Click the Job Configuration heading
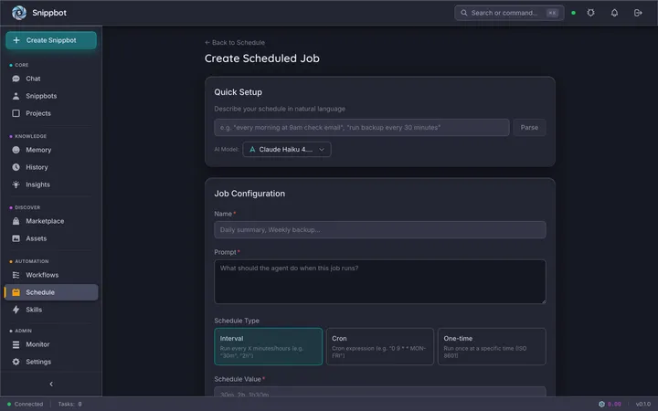The image size is (658, 411). pyautogui.click(x=249, y=194)
